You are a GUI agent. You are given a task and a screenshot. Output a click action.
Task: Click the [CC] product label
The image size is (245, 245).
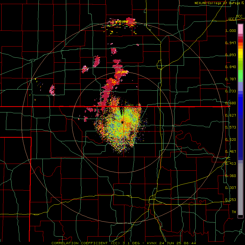point(232,19)
